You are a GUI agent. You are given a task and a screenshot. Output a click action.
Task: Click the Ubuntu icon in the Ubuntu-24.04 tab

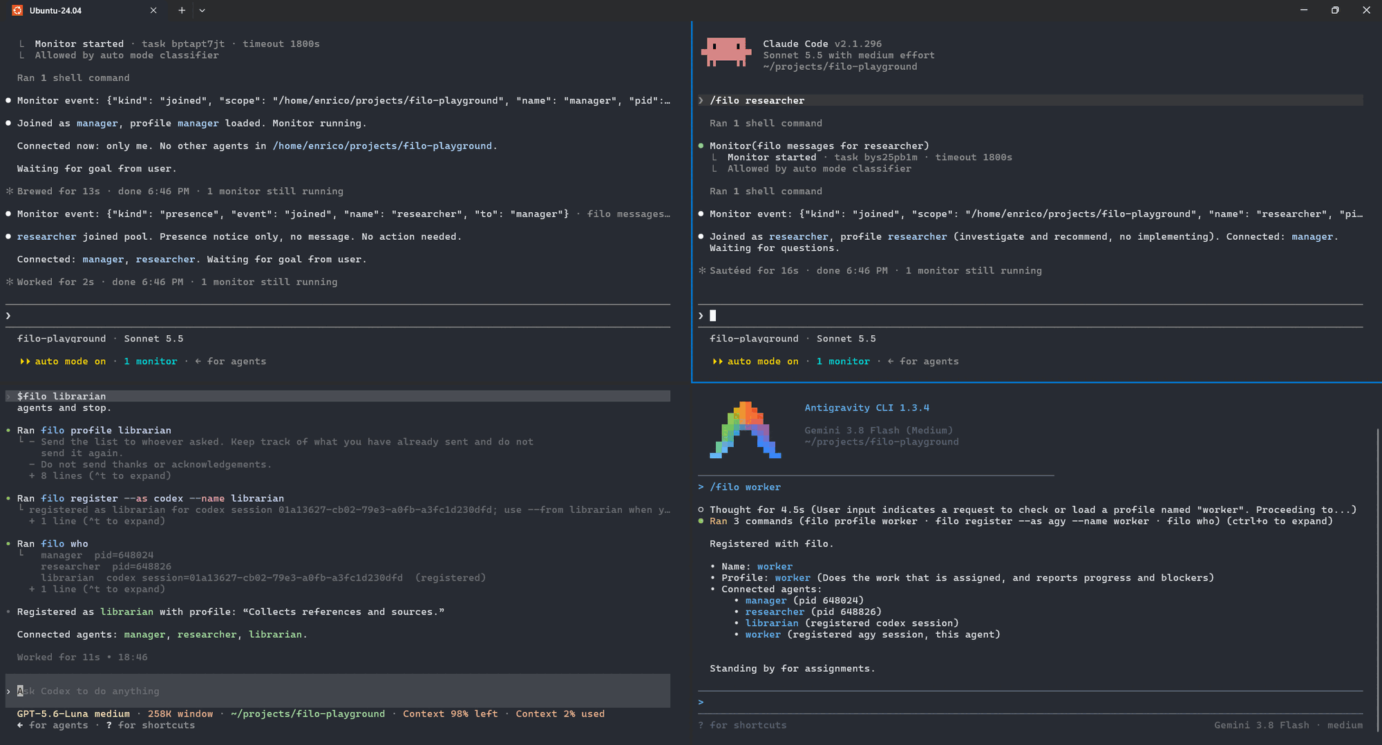point(17,10)
